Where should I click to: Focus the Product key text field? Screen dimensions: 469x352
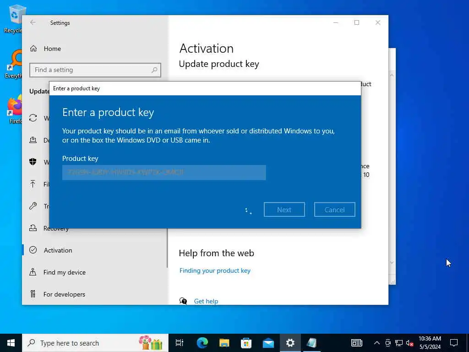(x=164, y=172)
